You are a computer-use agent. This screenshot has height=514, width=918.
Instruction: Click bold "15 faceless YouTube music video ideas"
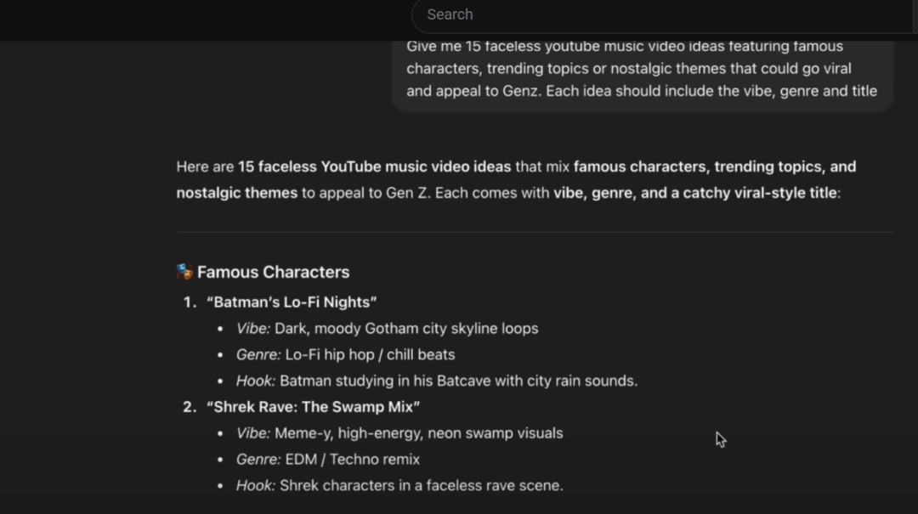pyautogui.click(x=374, y=167)
